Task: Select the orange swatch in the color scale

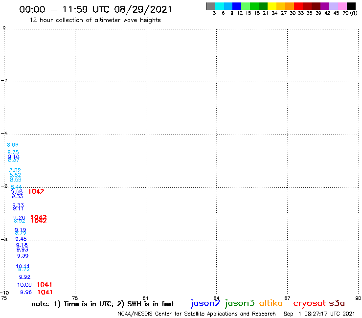Action: click(x=290, y=6)
